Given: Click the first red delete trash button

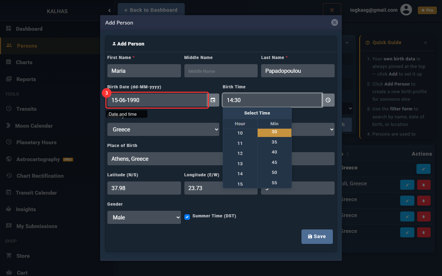Looking at the screenshot, I should click(424, 185).
